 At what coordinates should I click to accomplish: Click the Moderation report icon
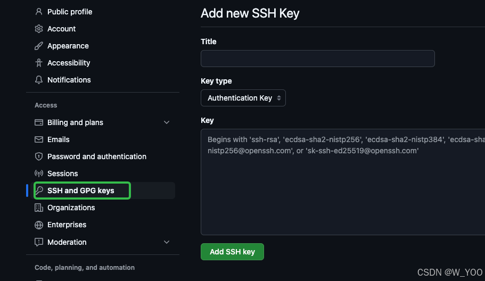point(39,242)
